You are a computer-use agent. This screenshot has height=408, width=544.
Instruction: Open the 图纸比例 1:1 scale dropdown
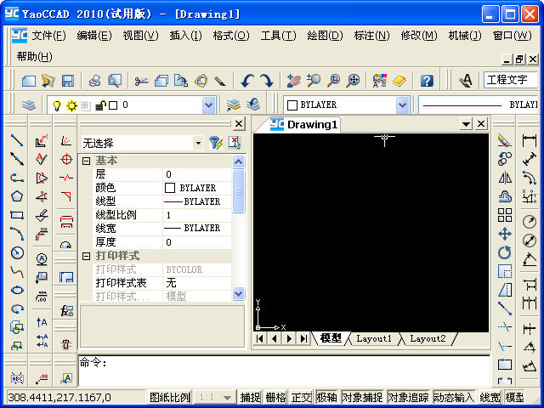[x=228, y=398]
